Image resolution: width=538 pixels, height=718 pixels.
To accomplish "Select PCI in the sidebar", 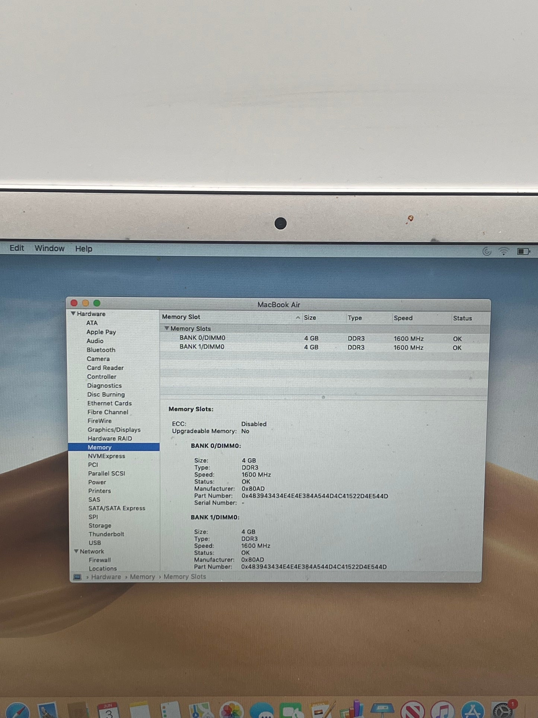I will pos(93,465).
